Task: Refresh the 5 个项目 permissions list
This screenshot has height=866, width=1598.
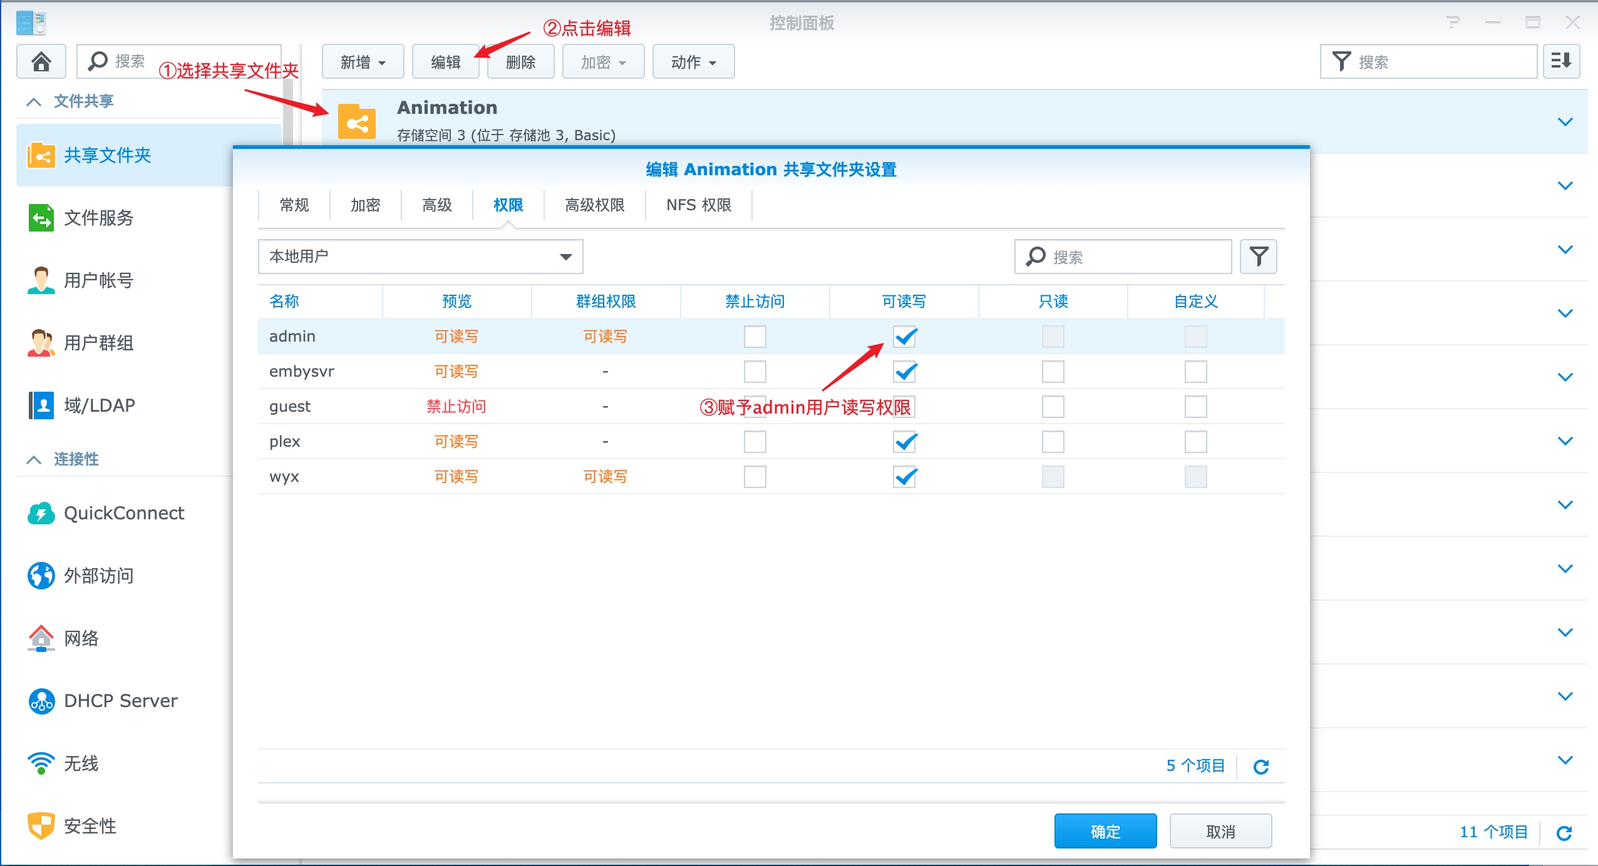Action: point(1260,767)
